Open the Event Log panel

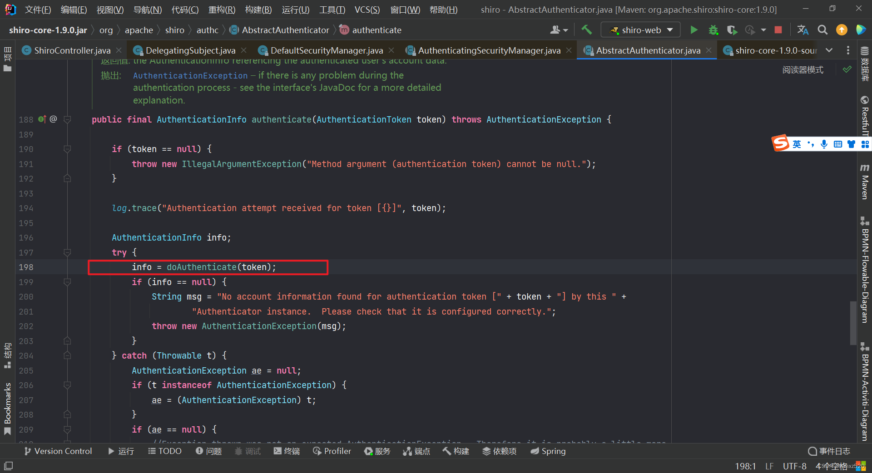click(829, 451)
